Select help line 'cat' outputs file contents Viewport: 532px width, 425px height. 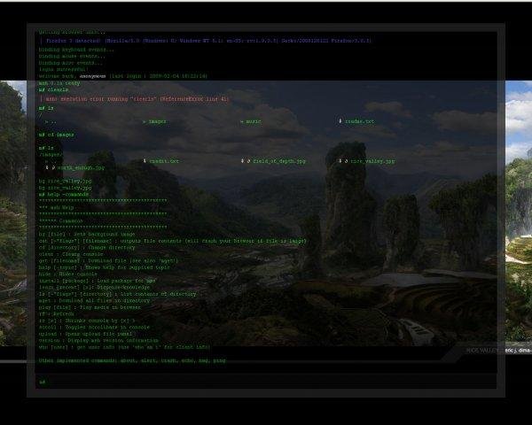[173, 241]
